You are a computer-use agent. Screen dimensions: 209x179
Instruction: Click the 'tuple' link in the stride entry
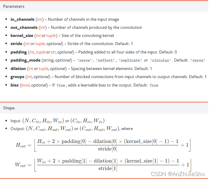pyautogui.click(x=40, y=44)
